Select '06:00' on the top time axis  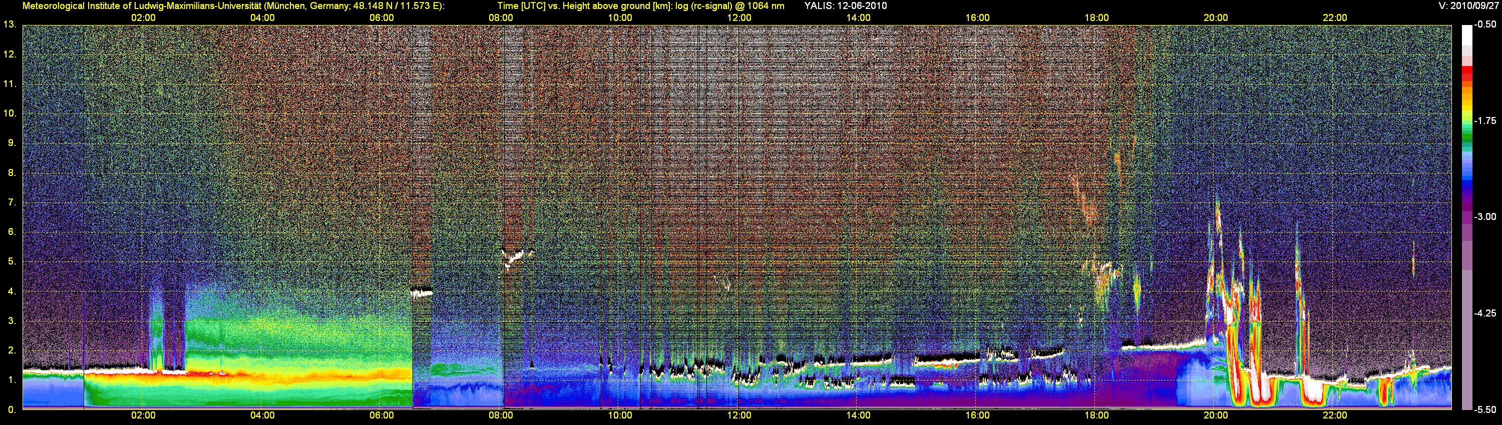click(382, 18)
